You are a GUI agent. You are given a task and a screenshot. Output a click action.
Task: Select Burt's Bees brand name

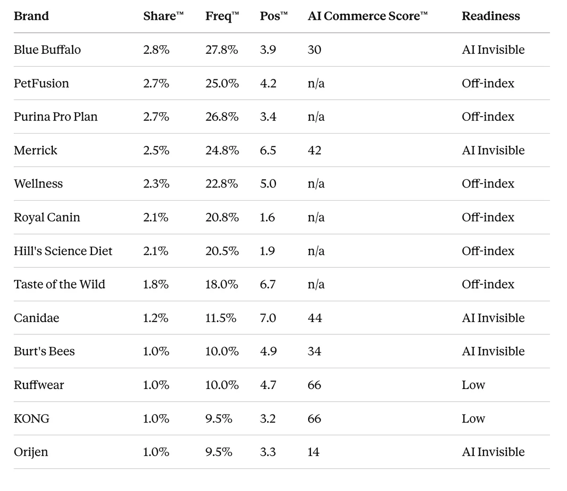point(44,351)
